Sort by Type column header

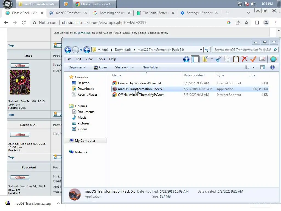tap(231, 75)
